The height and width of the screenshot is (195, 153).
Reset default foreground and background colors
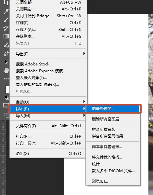[x=7, y=98]
